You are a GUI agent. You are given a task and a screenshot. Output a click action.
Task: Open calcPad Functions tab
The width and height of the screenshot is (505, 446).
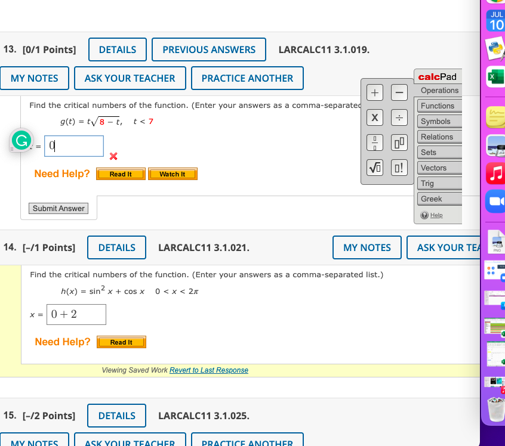point(439,106)
